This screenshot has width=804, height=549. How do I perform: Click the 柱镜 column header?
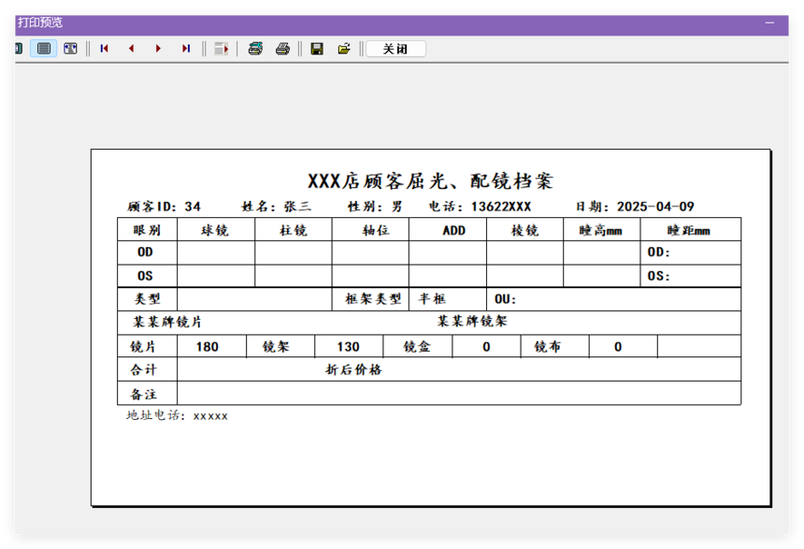294,230
